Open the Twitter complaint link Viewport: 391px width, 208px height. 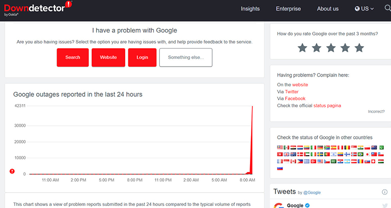[292, 92]
